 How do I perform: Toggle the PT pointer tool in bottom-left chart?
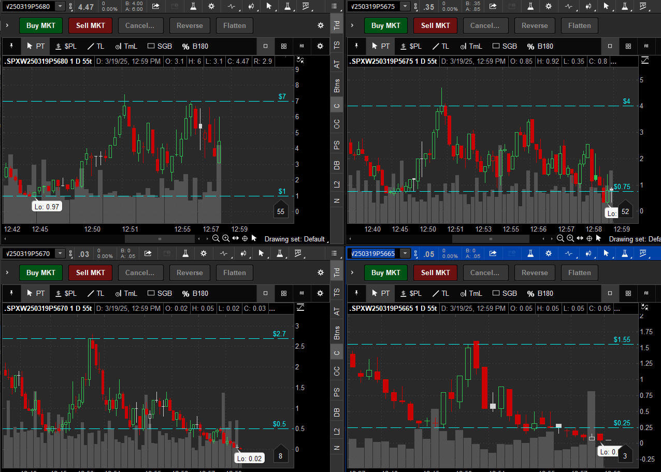pos(36,293)
